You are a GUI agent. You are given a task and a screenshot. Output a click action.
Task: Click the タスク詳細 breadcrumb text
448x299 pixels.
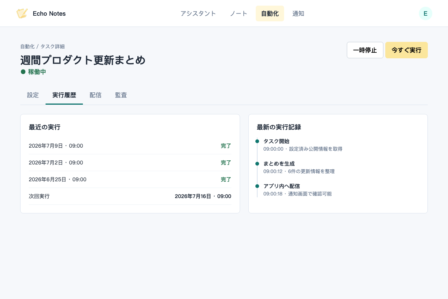(x=53, y=46)
